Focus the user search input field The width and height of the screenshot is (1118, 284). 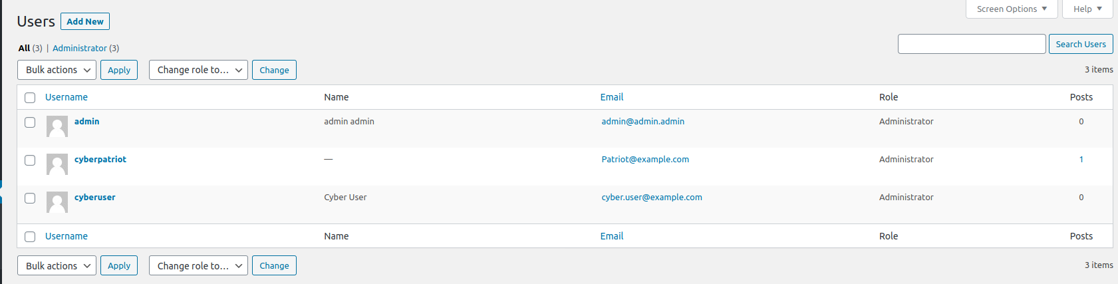pyautogui.click(x=971, y=44)
